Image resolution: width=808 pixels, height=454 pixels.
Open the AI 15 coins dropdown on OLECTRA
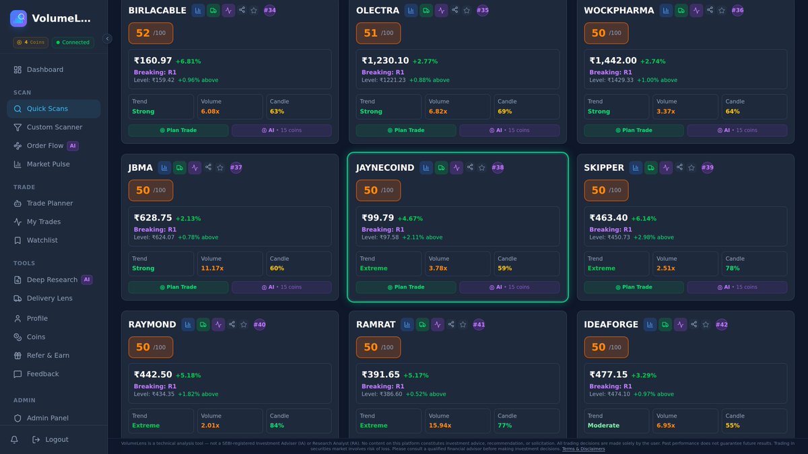509,130
